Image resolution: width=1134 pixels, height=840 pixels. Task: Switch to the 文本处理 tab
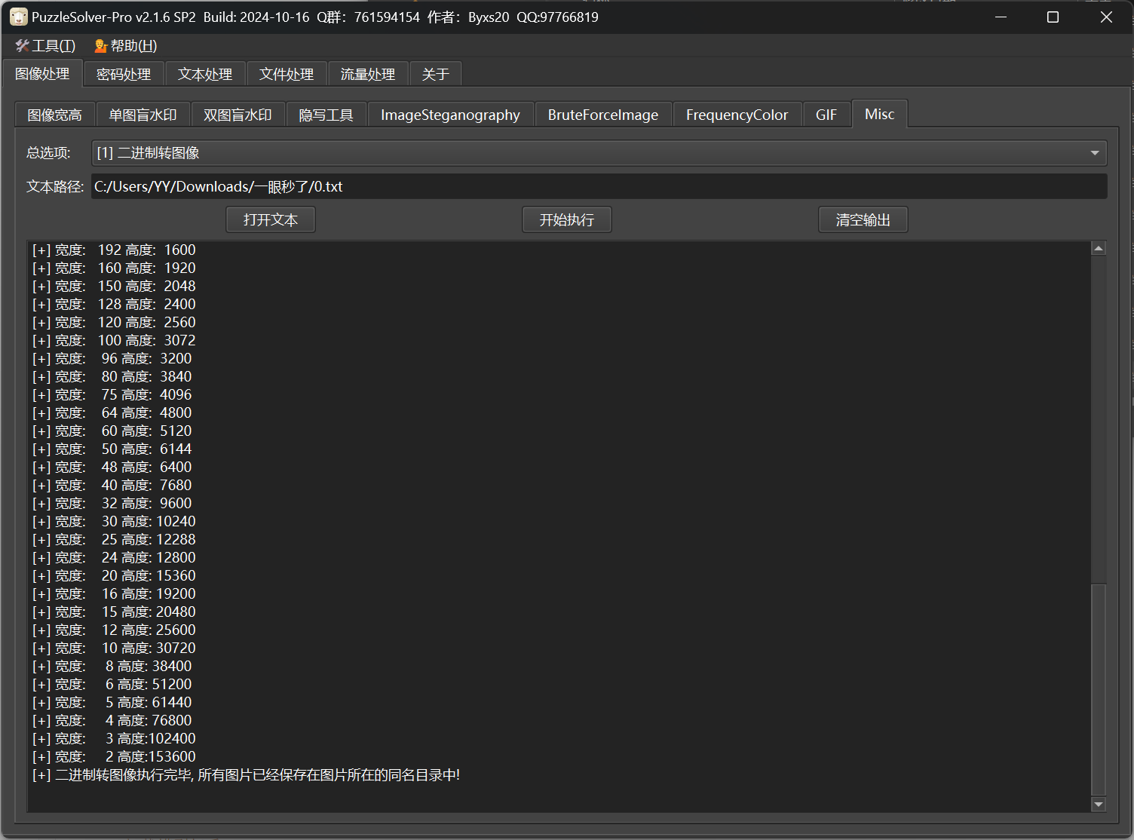tap(205, 74)
